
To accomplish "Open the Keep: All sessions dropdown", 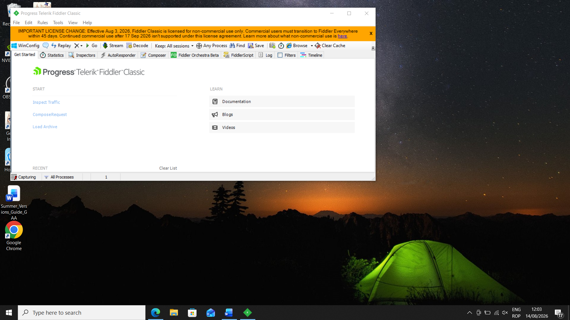I will tap(174, 46).
